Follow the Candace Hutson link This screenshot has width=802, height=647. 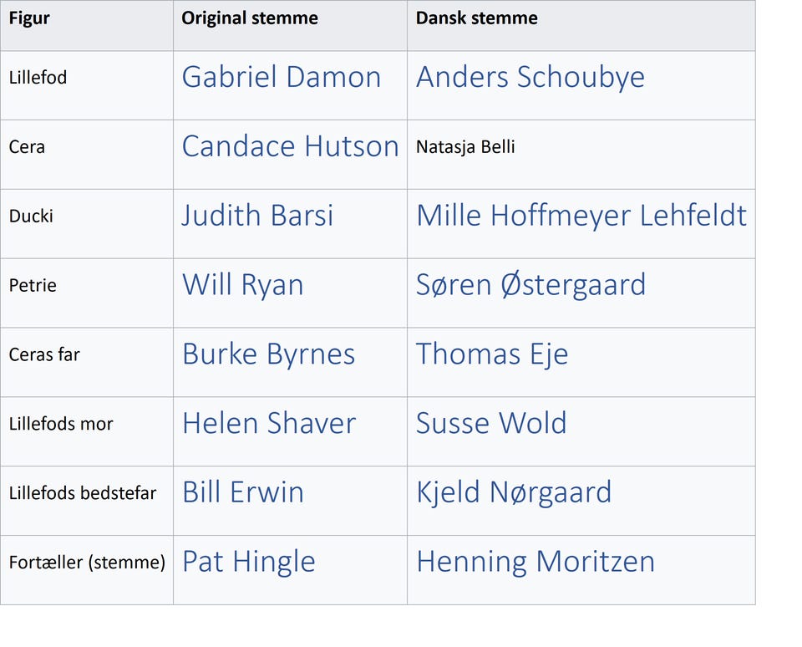click(290, 147)
